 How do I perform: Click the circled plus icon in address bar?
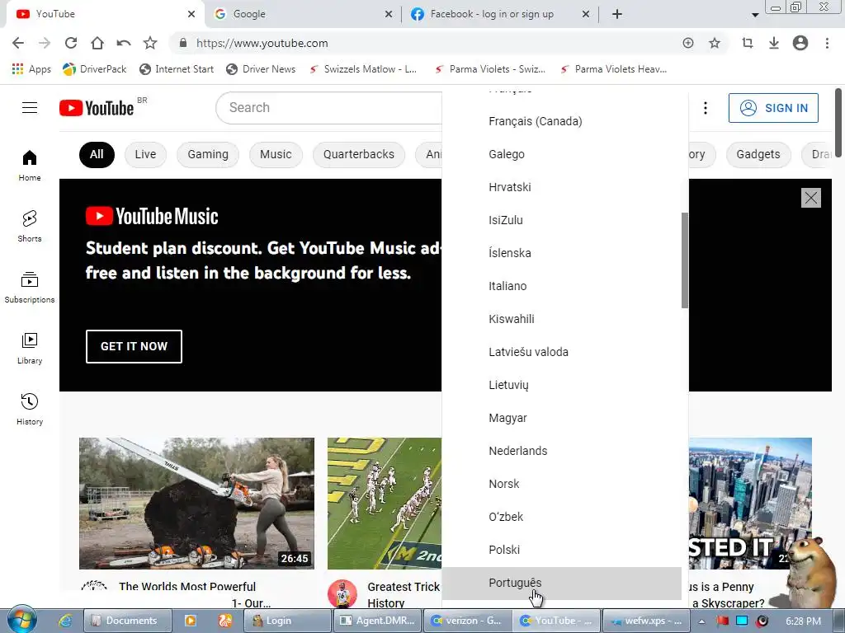click(x=687, y=43)
